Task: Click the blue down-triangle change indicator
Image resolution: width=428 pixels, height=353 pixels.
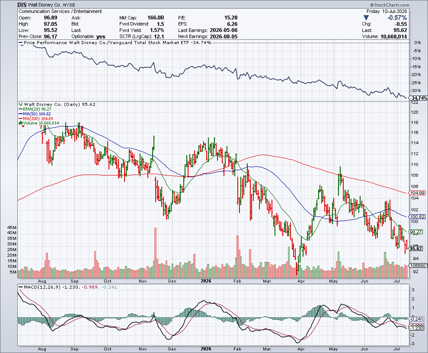Action: 366,18
